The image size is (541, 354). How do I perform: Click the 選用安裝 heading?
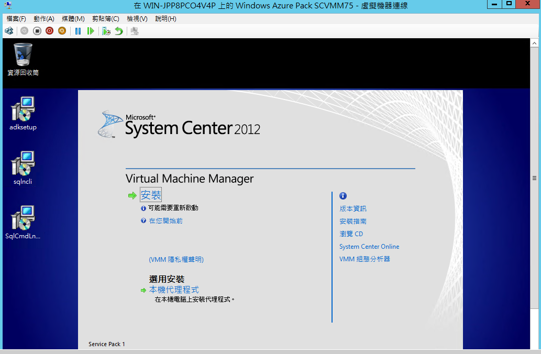pos(167,279)
